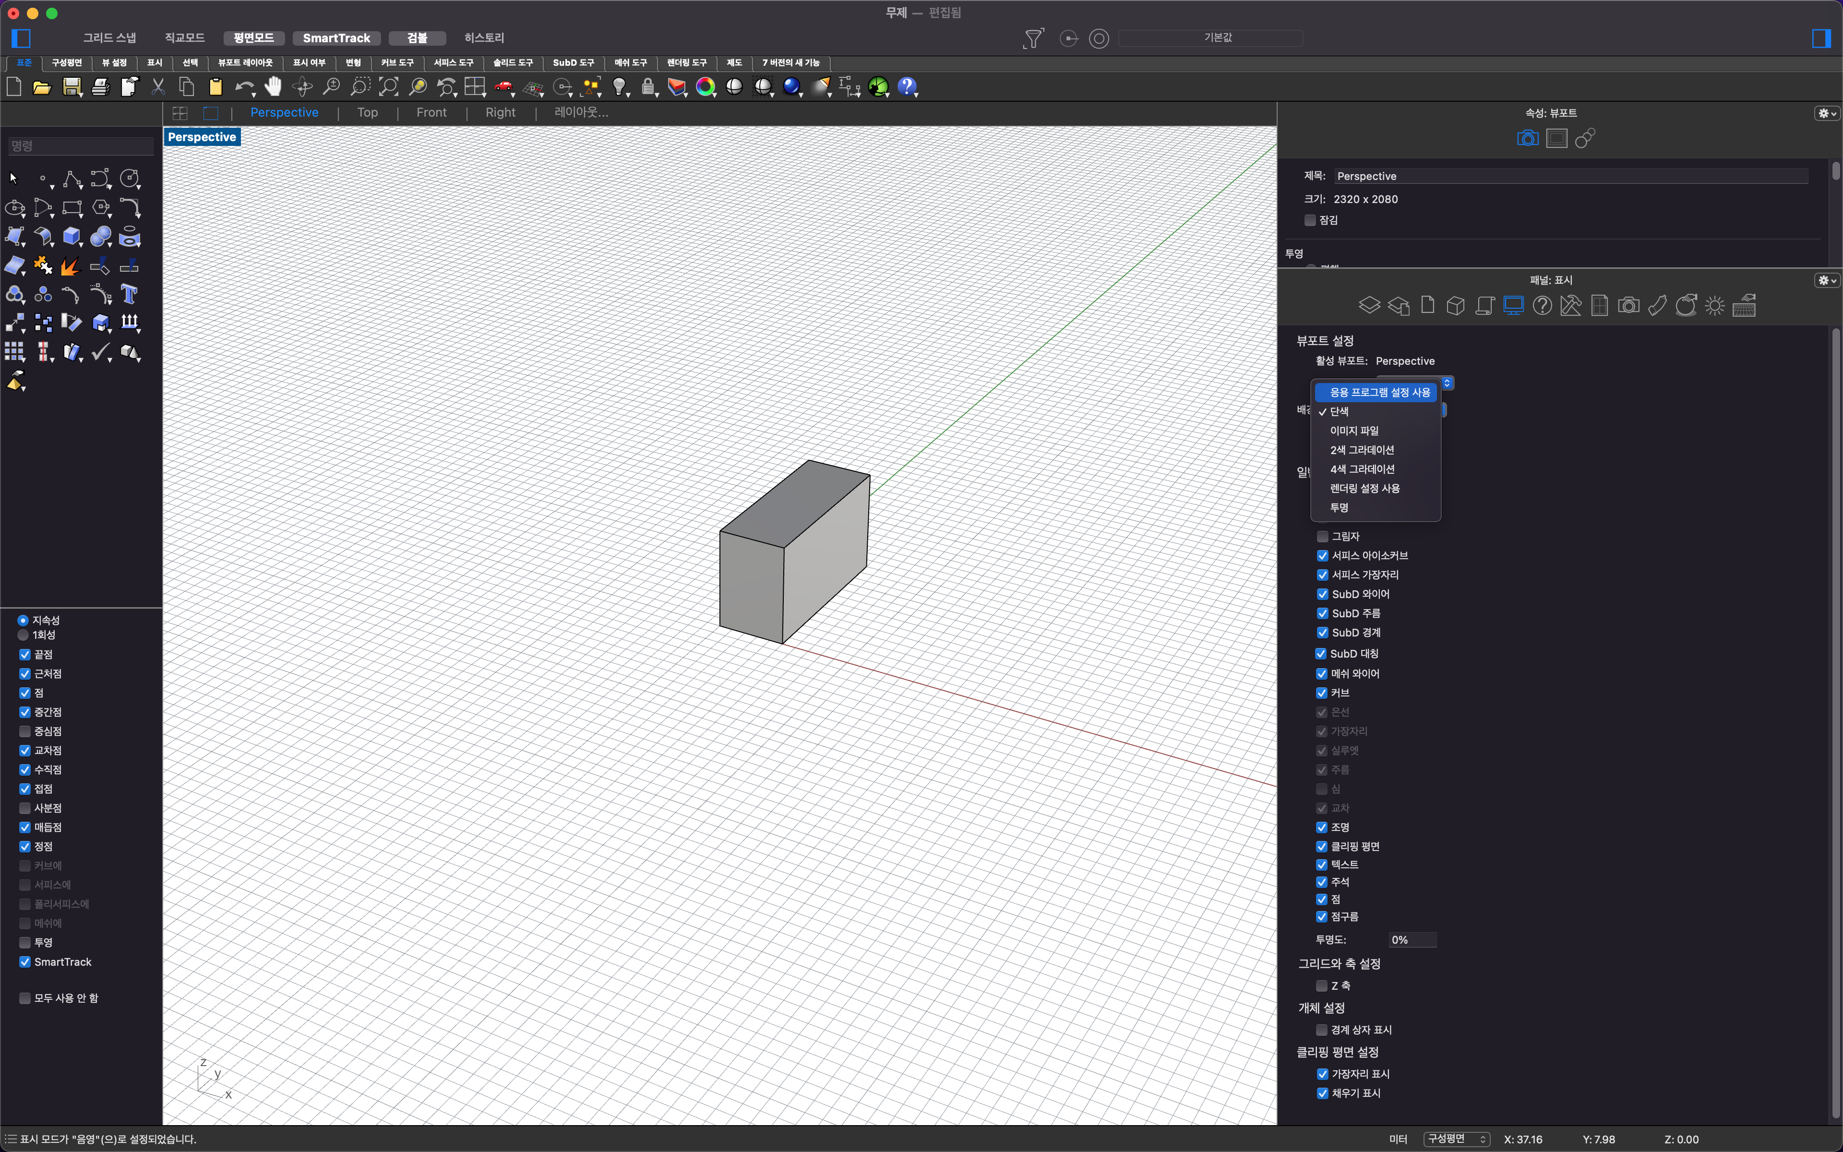Image resolution: width=1843 pixels, height=1152 pixels.
Task: Click the 레이아웃... viewport tab button
Action: [x=581, y=113]
